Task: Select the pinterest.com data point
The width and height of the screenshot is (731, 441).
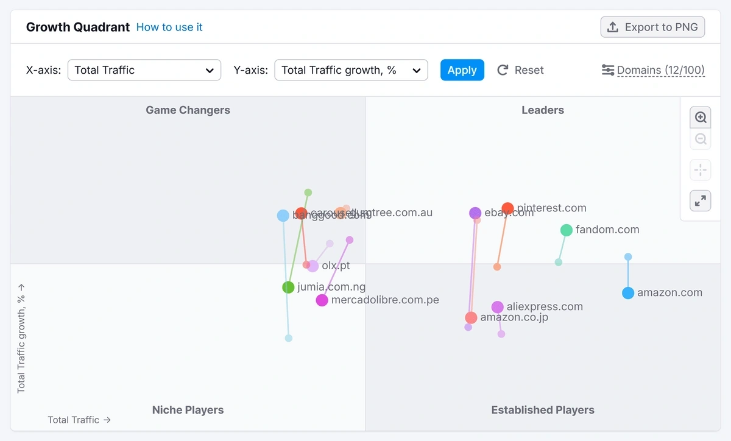Action: 508,209
